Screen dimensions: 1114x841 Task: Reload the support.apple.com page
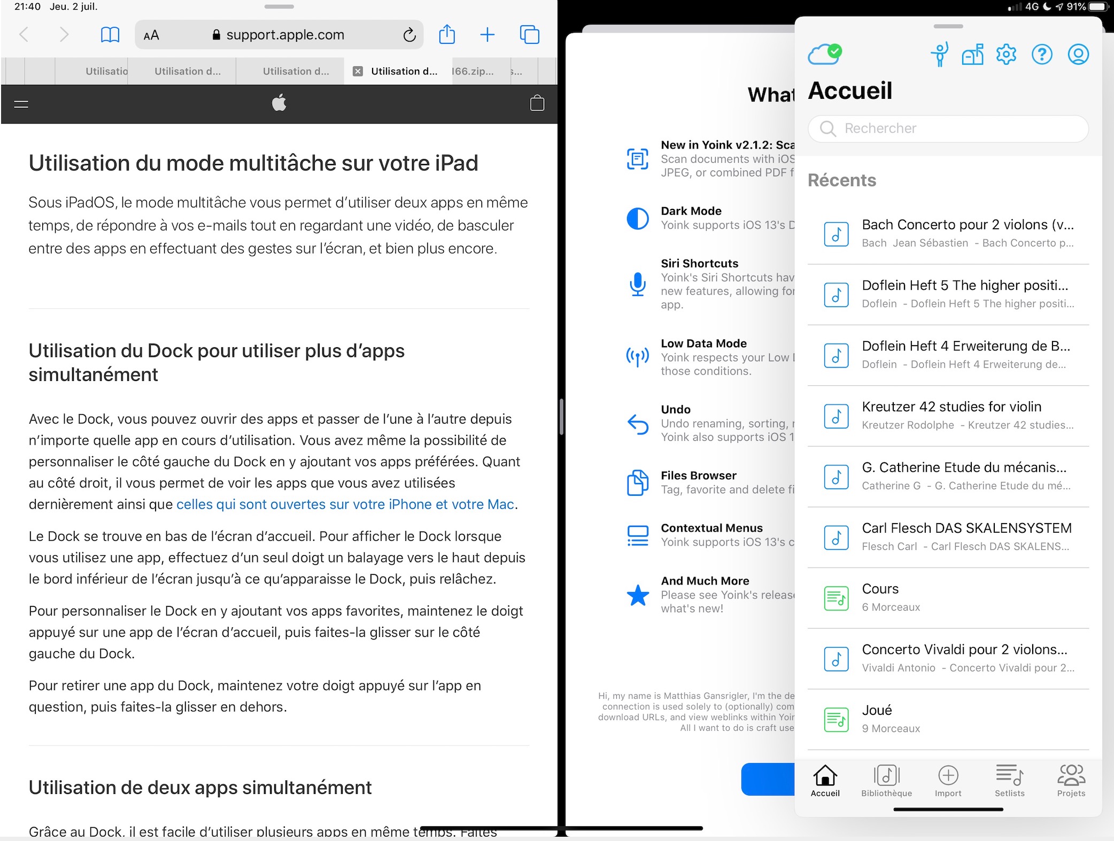click(409, 35)
